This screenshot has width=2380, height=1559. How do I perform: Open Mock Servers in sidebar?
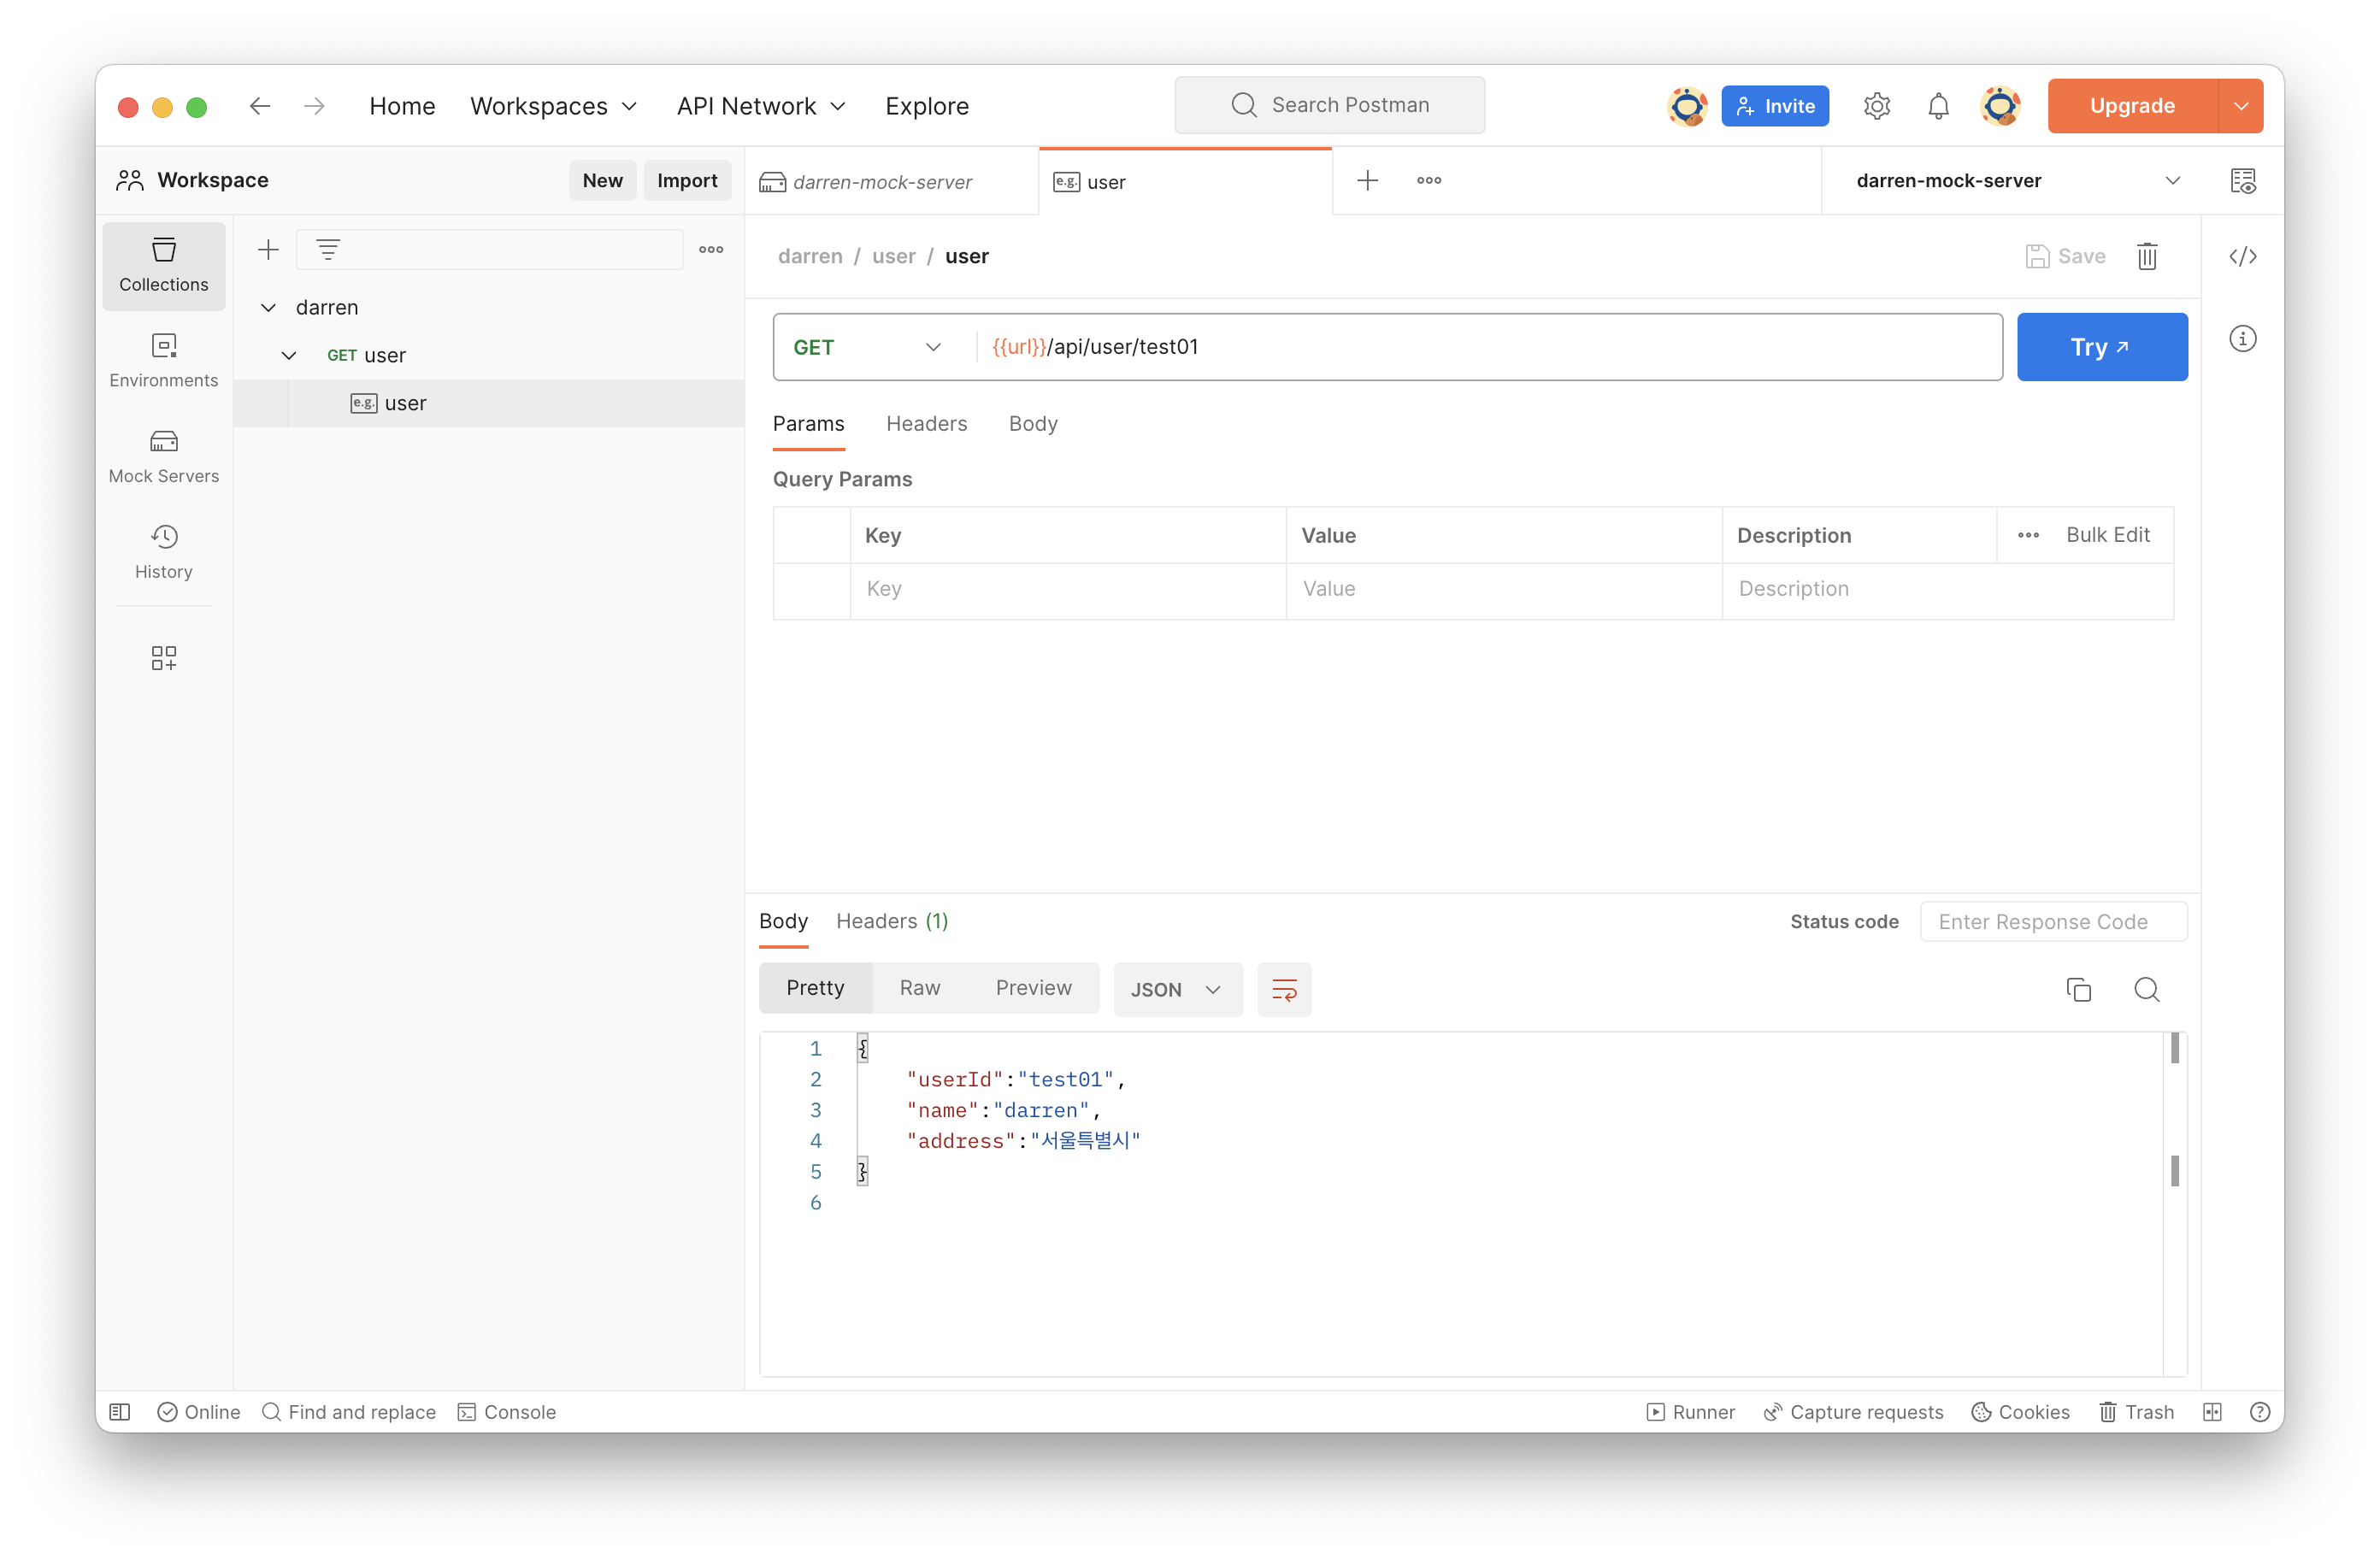pyautogui.click(x=163, y=456)
